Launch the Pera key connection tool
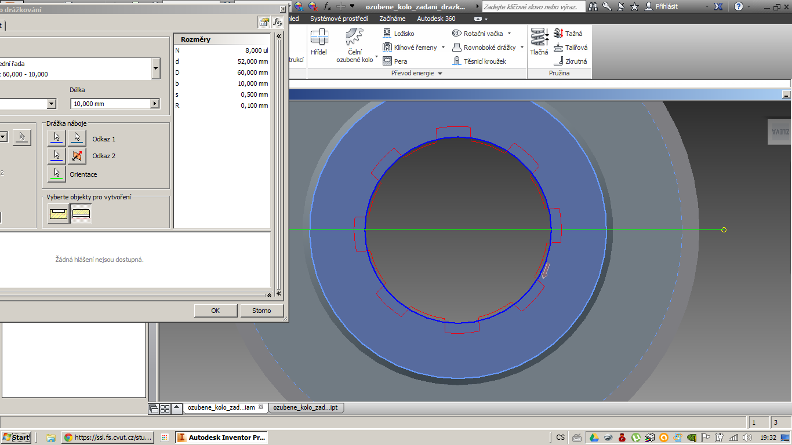 (395, 61)
